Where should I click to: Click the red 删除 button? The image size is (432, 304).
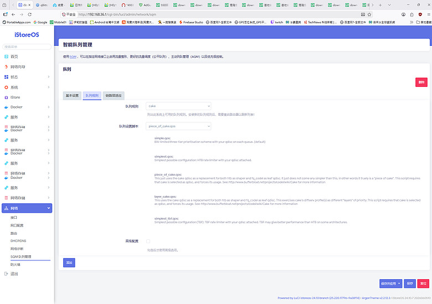[421, 83]
